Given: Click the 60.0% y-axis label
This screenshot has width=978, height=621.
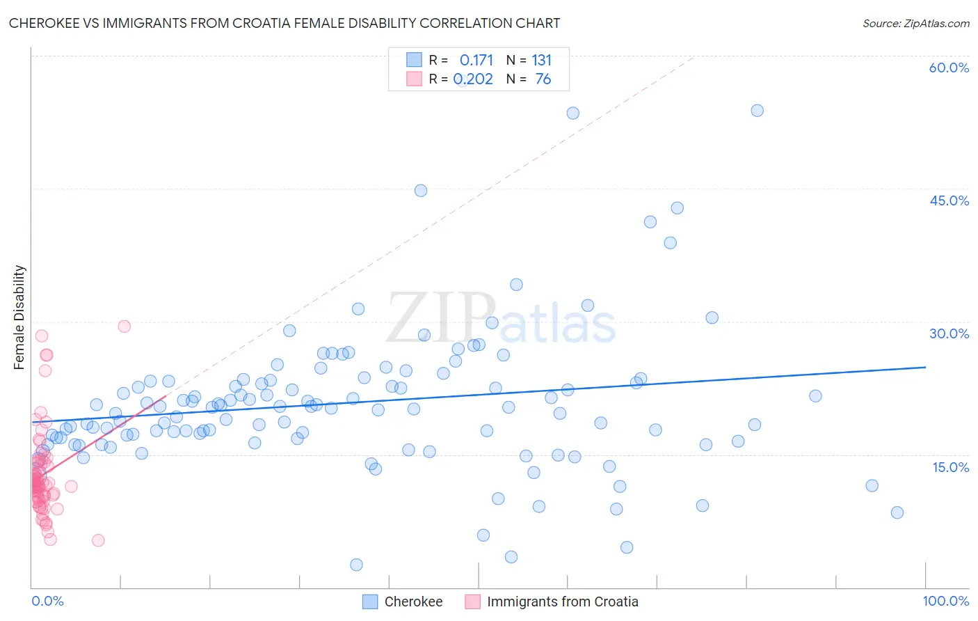Looking at the screenshot, I should click(x=949, y=68).
